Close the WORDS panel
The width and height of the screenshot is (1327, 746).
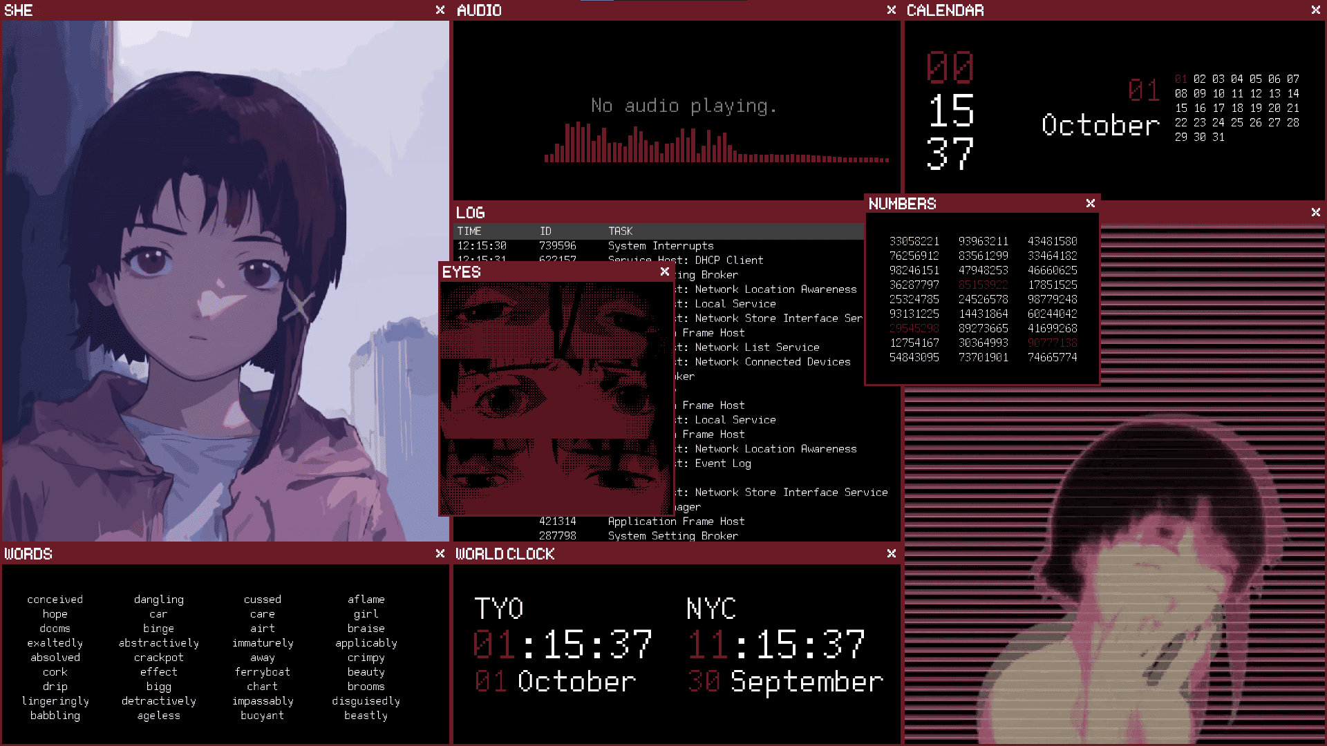[440, 554]
